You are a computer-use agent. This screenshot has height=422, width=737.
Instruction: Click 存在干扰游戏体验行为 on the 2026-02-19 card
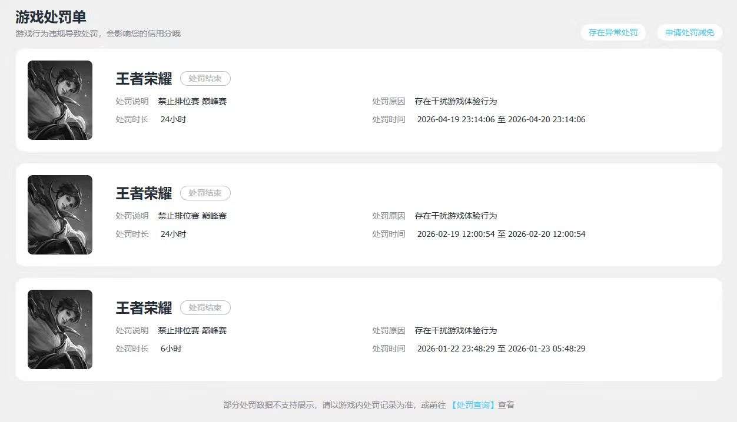[456, 216]
